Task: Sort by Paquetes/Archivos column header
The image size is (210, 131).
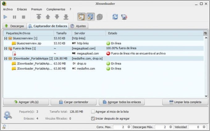Action: click(x=28, y=33)
